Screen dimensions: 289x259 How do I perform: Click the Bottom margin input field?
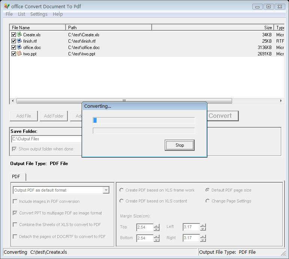pyautogui.click(x=145, y=238)
